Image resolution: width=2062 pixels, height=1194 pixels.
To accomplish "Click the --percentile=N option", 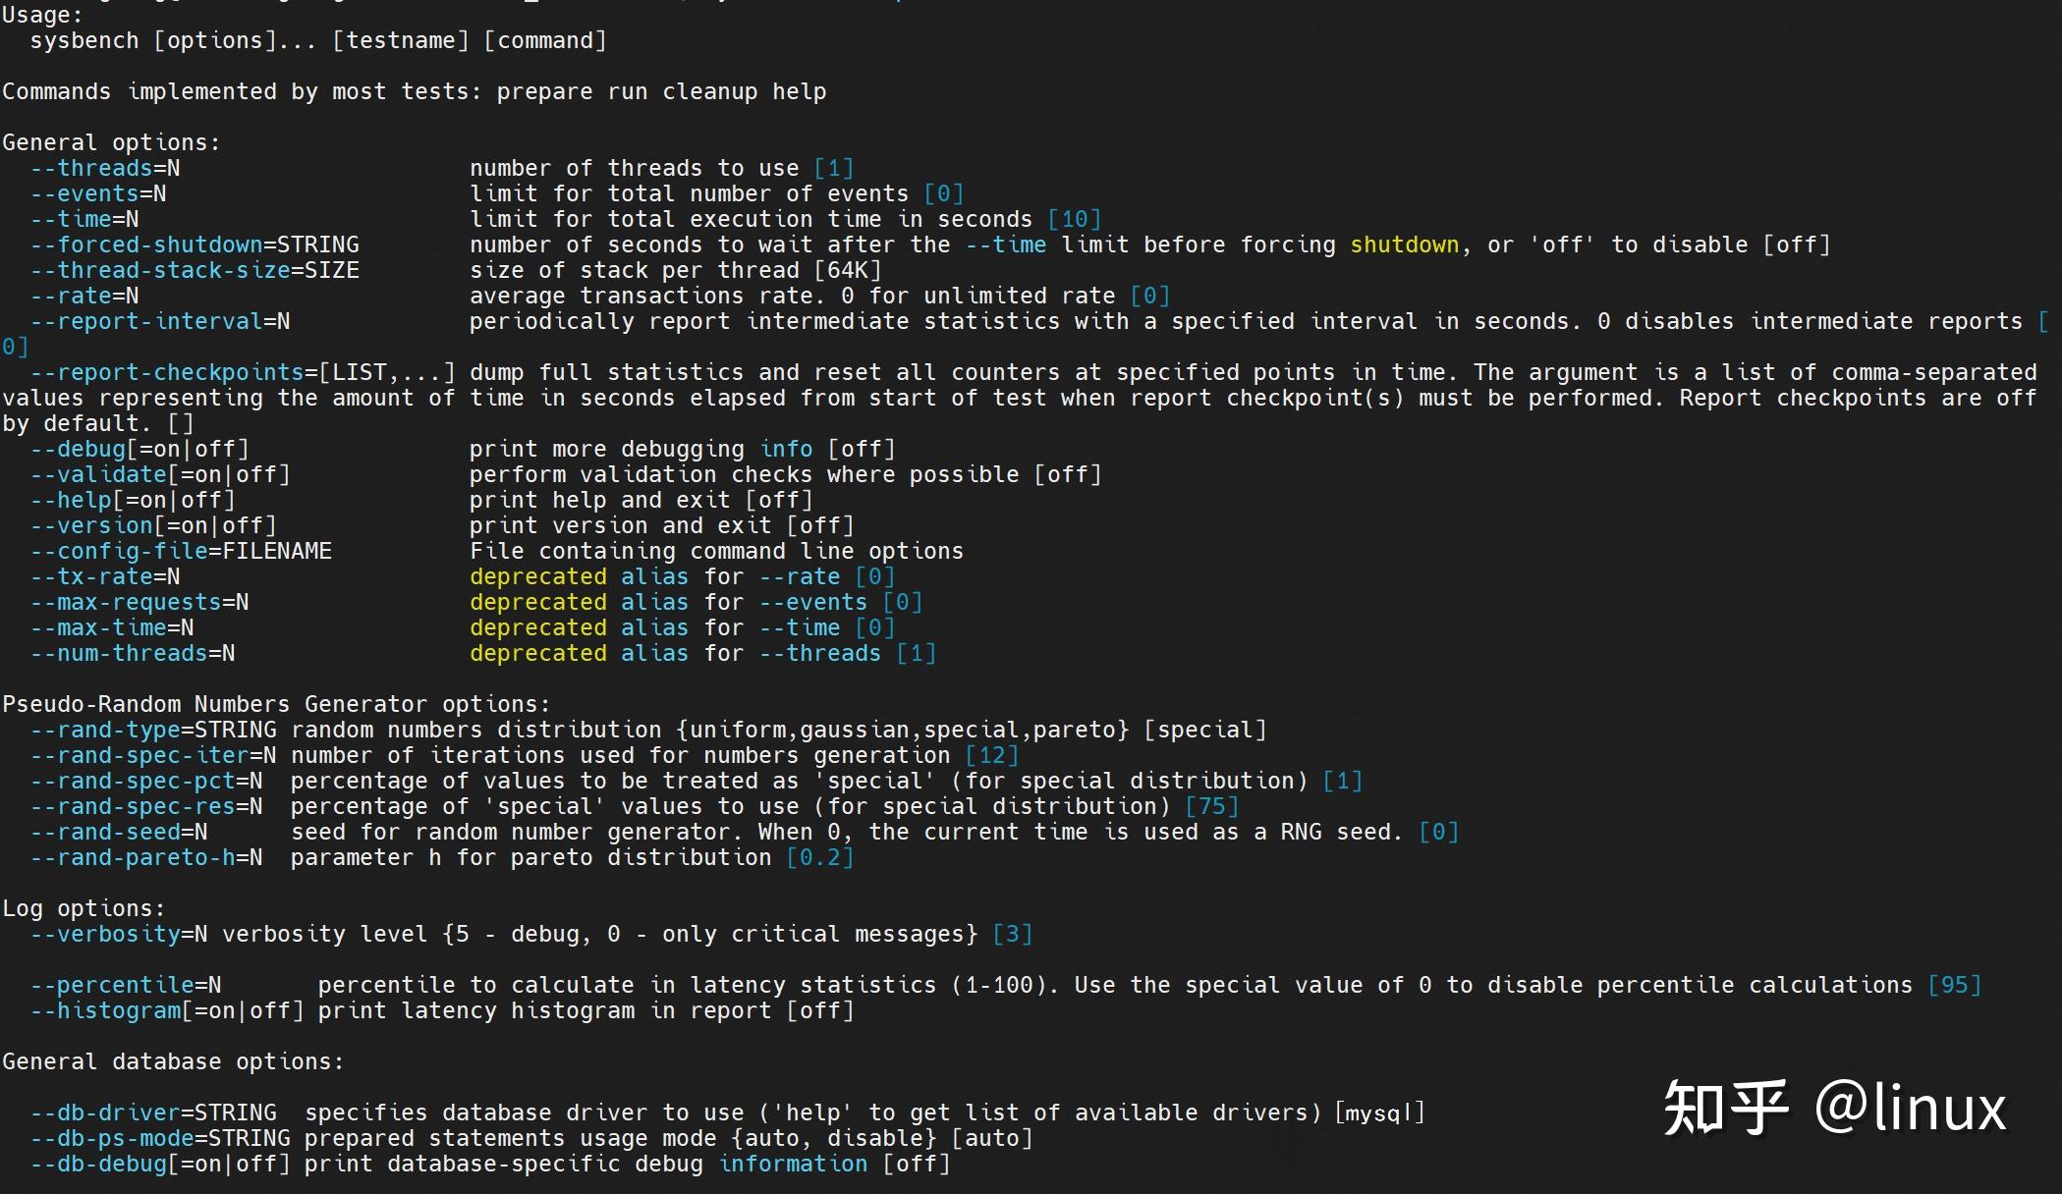I will pyautogui.click(x=126, y=985).
